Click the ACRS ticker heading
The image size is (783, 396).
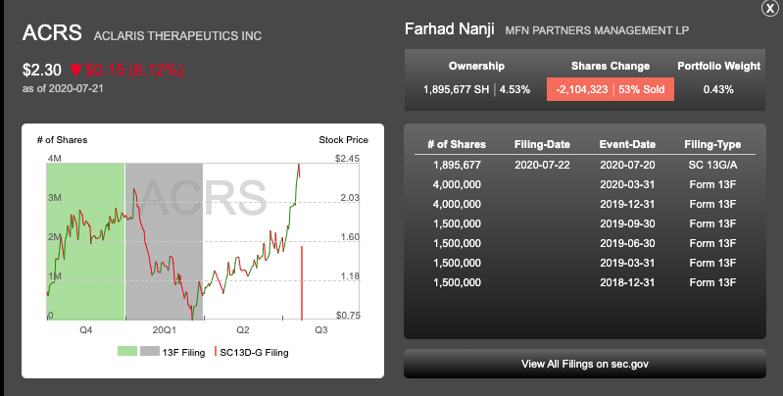point(52,33)
